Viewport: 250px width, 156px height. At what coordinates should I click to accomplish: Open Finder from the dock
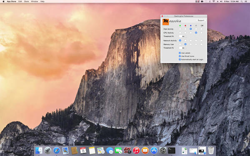[x=39, y=151]
